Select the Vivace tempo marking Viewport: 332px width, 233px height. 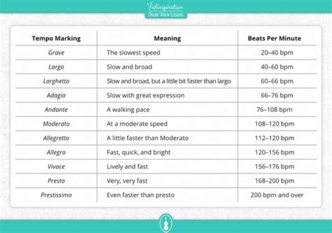(56, 167)
